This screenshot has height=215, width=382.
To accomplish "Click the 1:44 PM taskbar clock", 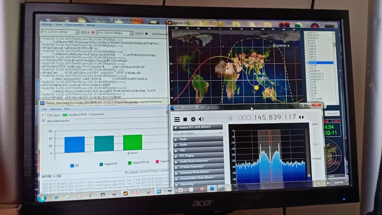I will tap(339, 182).
